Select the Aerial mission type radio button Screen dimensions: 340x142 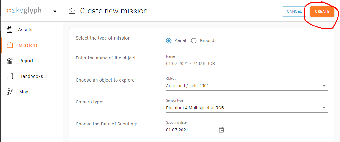point(169,40)
